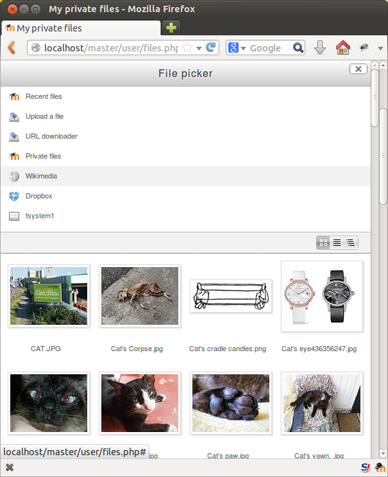Click the Cat's Corpse.jpg file name
The width and height of the screenshot is (388, 477).
pyautogui.click(x=137, y=349)
